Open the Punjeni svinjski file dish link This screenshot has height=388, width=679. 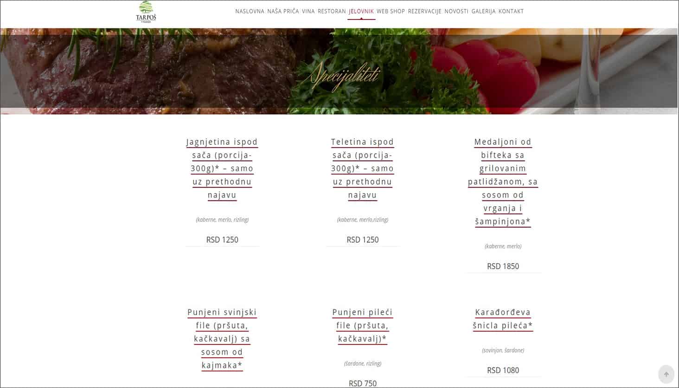tap(222, 339)
